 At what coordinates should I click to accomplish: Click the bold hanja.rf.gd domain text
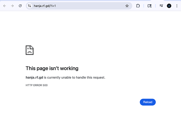pos(34,77)
